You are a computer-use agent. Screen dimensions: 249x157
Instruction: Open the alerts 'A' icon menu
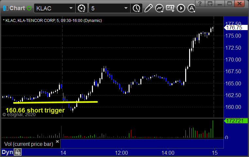[191, 8]
